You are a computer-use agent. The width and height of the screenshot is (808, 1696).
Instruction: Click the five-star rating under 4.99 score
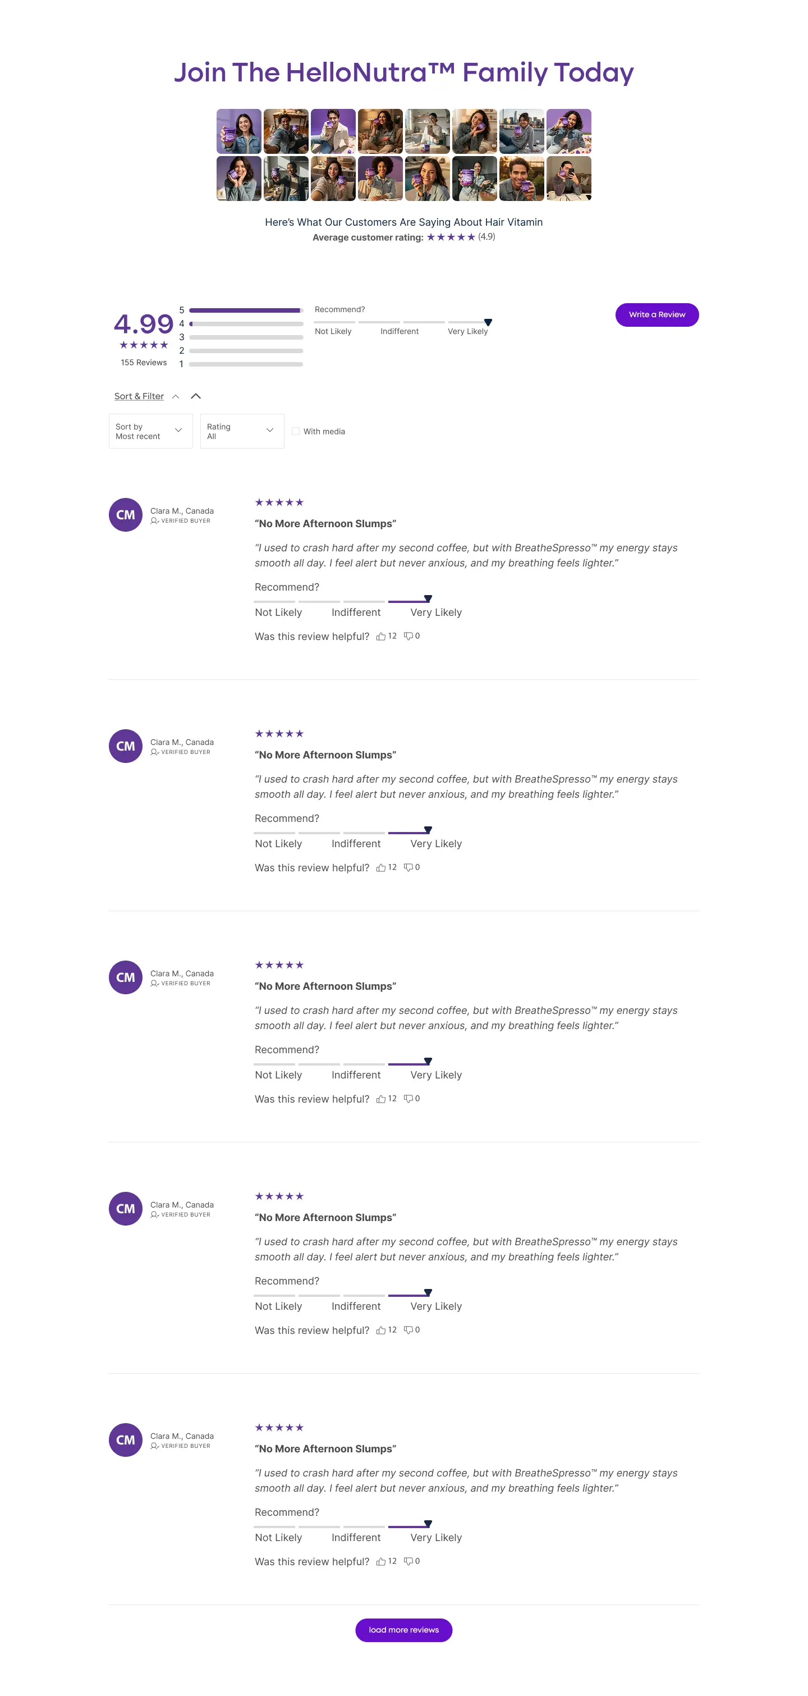(x=144, y=345)
